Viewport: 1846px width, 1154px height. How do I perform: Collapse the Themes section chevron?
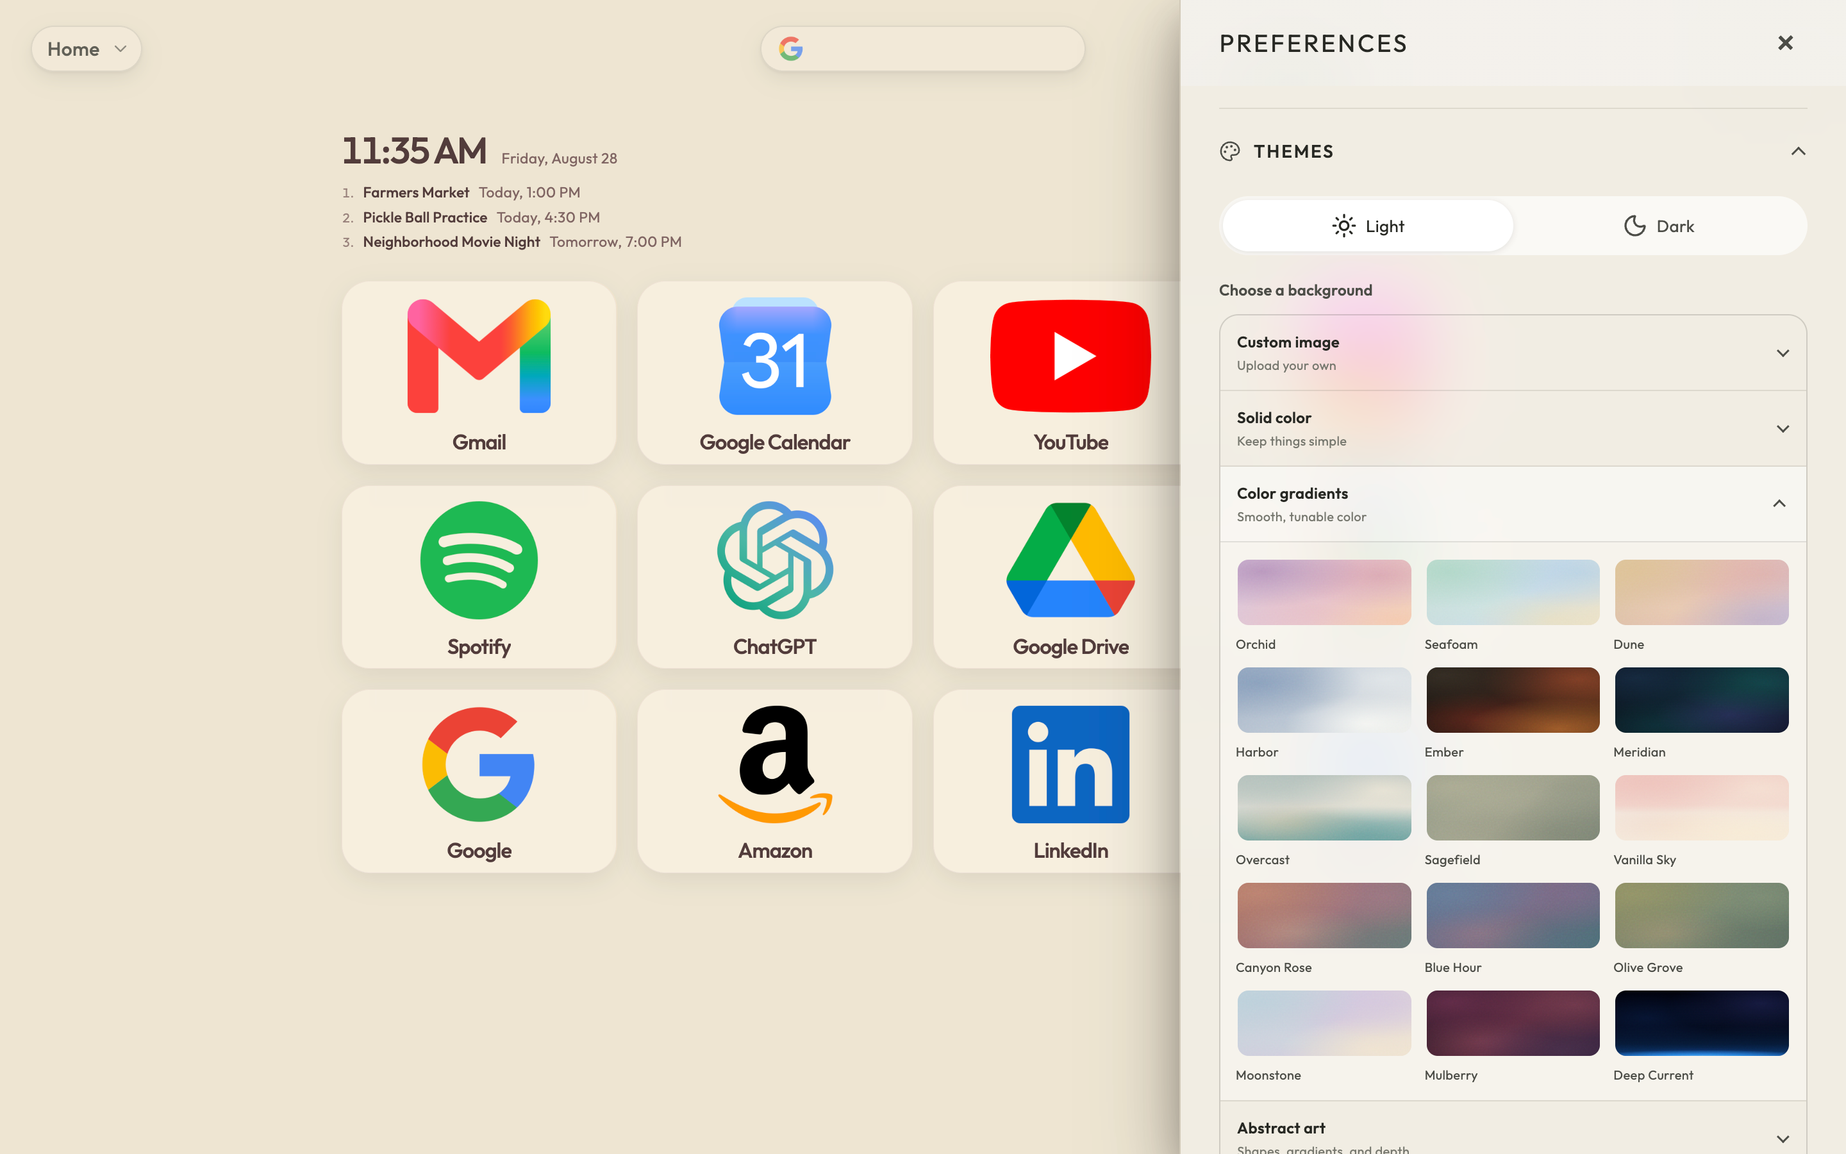[x=1798, y=151]
